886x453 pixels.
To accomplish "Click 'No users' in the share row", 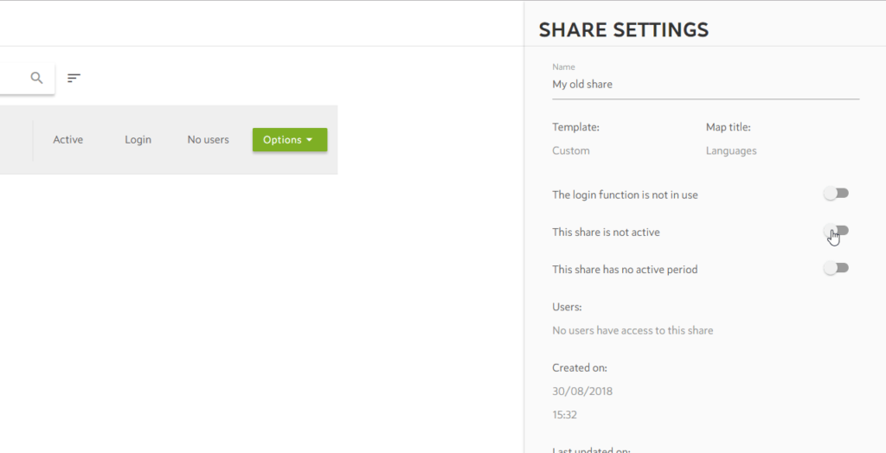I will [208, 139].
